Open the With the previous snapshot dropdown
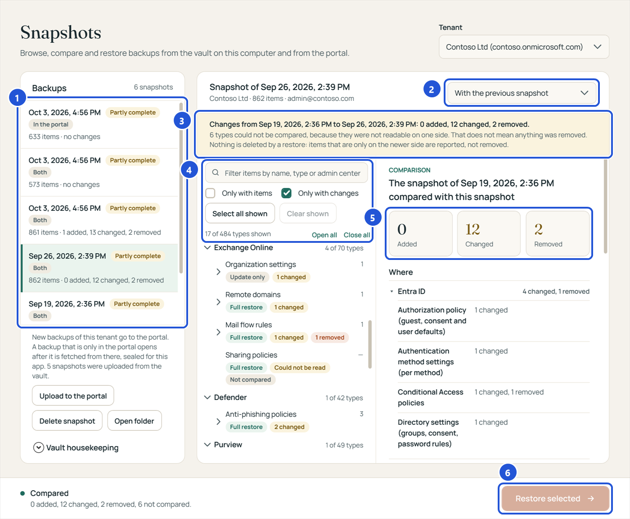This screenshot has width=630, height=519. point(522,93)
